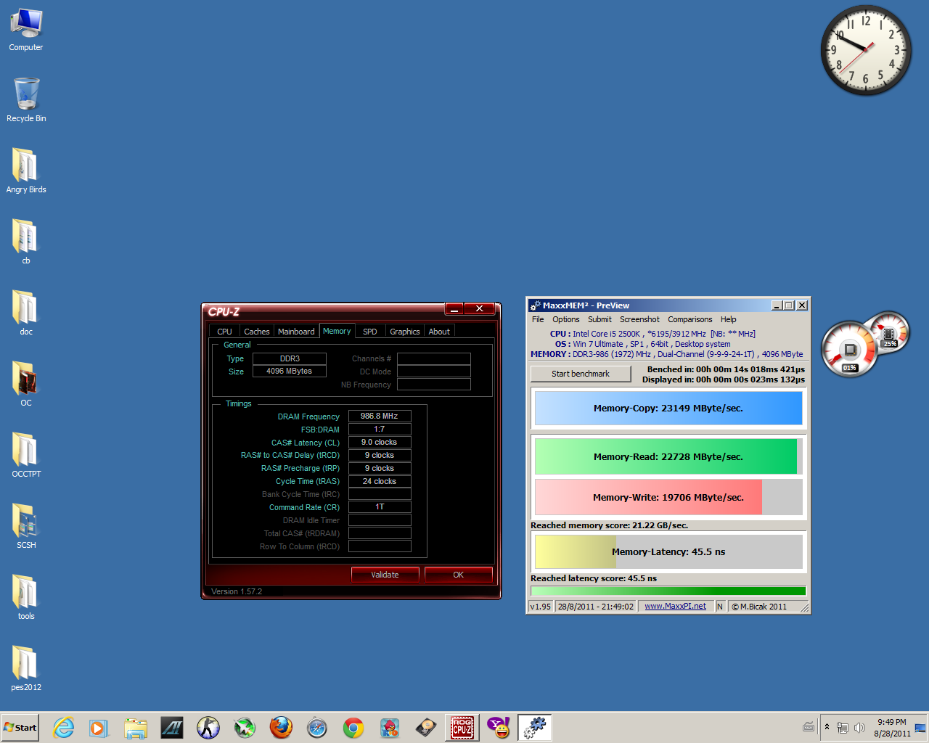This screenshot has height=743, width=929.
Task: Select the Memory tab in CPU-Z
Action: (x=337, y=331)
